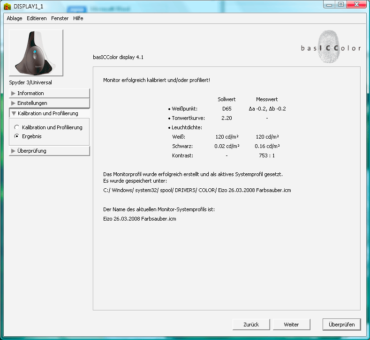
Task: Click the Spyder 3 colorimeter device image
Action: 36,53
